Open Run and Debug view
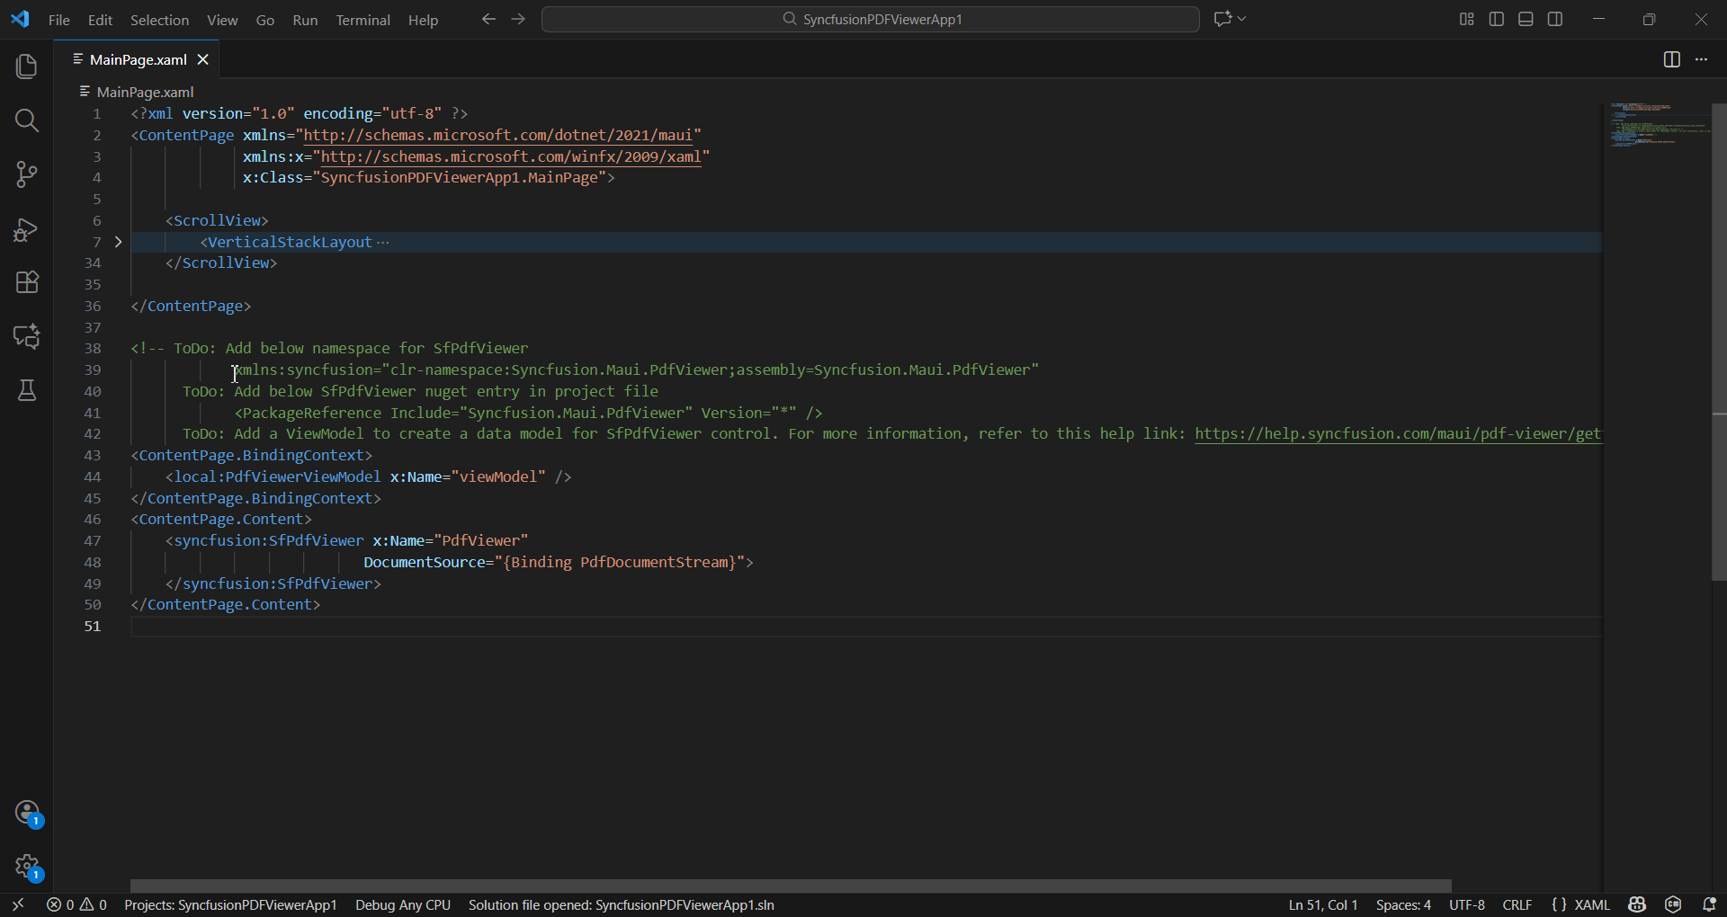Screen dimensions: 1727x917 [27, 228]
